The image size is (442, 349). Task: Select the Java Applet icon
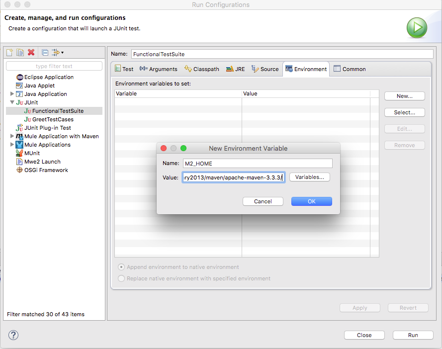tap(19, 86)
